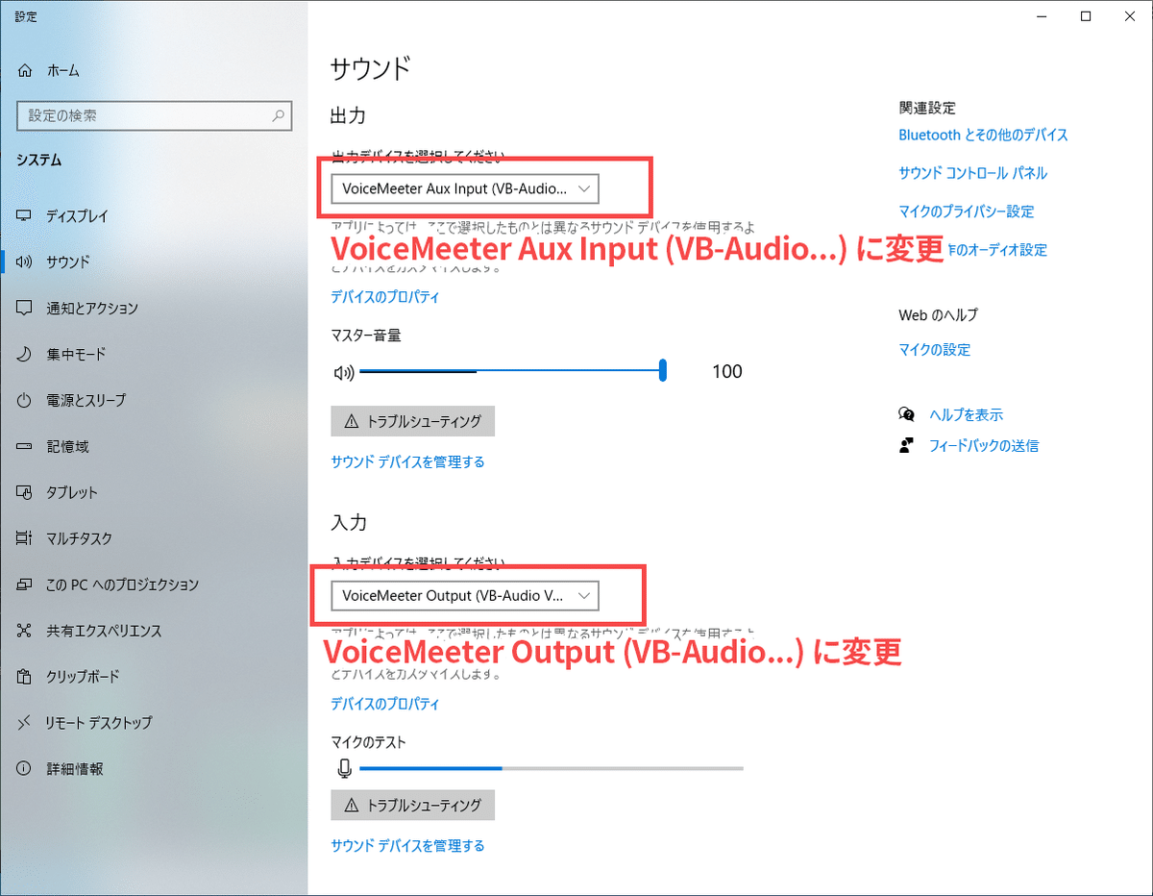This screenshot has width=1153, height=896.
Task: Minimize the Settings window
Action: tap(1042, 15)
